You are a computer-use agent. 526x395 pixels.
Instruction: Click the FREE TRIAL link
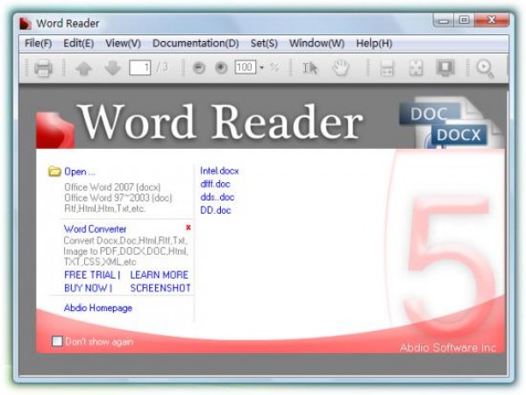[89, 275]
